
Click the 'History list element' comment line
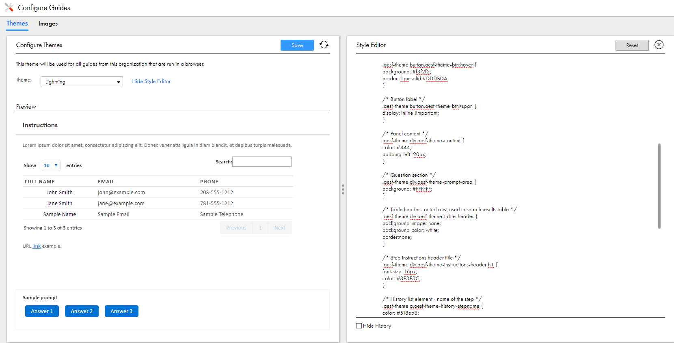click(432, 299)
